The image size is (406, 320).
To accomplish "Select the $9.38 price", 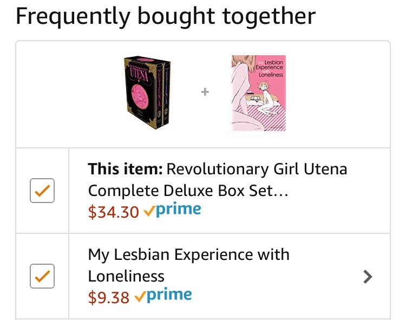I will [109, 297].
